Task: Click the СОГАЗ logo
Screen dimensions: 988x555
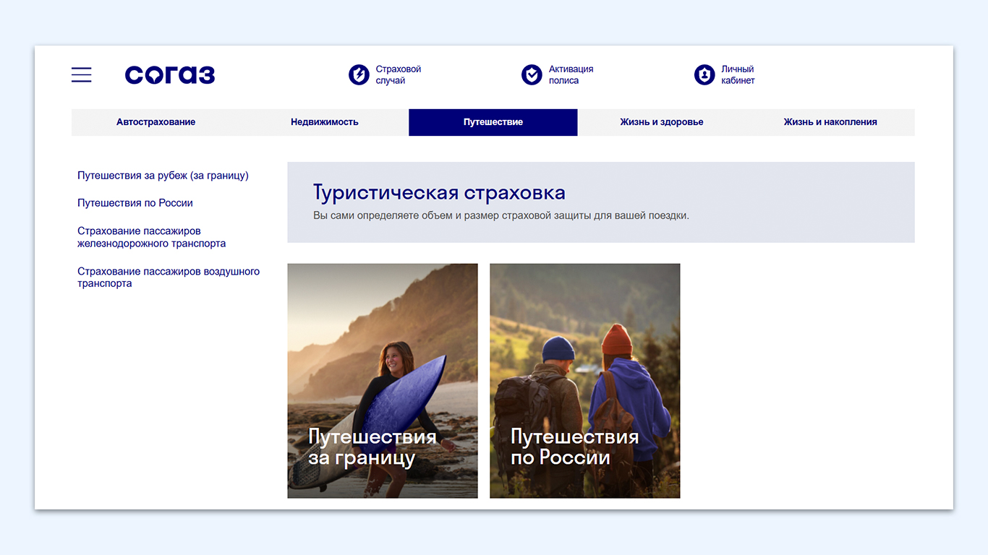Action: pos(170,74)
